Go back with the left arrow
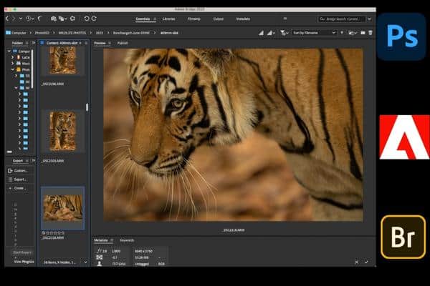 (9, 18)
